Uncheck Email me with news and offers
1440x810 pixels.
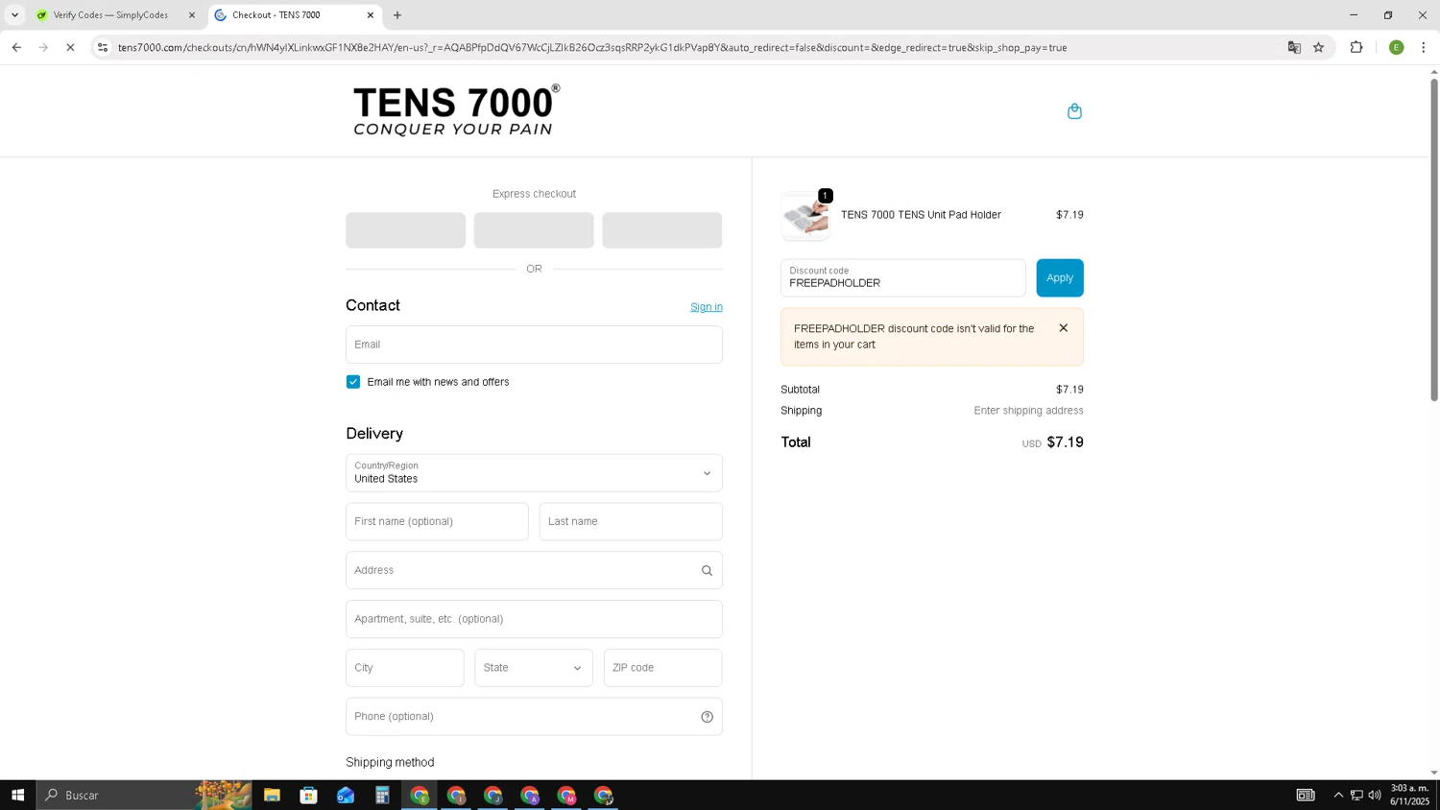point(353,382)
